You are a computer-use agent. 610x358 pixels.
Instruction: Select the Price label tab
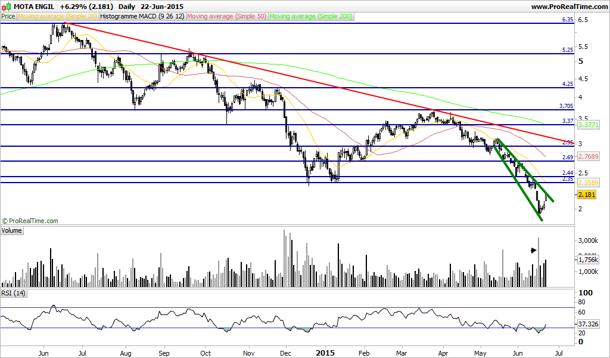(x=8, y=16)
